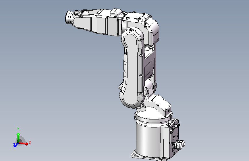Image resolution: width=249 pixels, height=161 pixels.
Task: Click the blue Z axis arrow of triad
Action: 16,145
